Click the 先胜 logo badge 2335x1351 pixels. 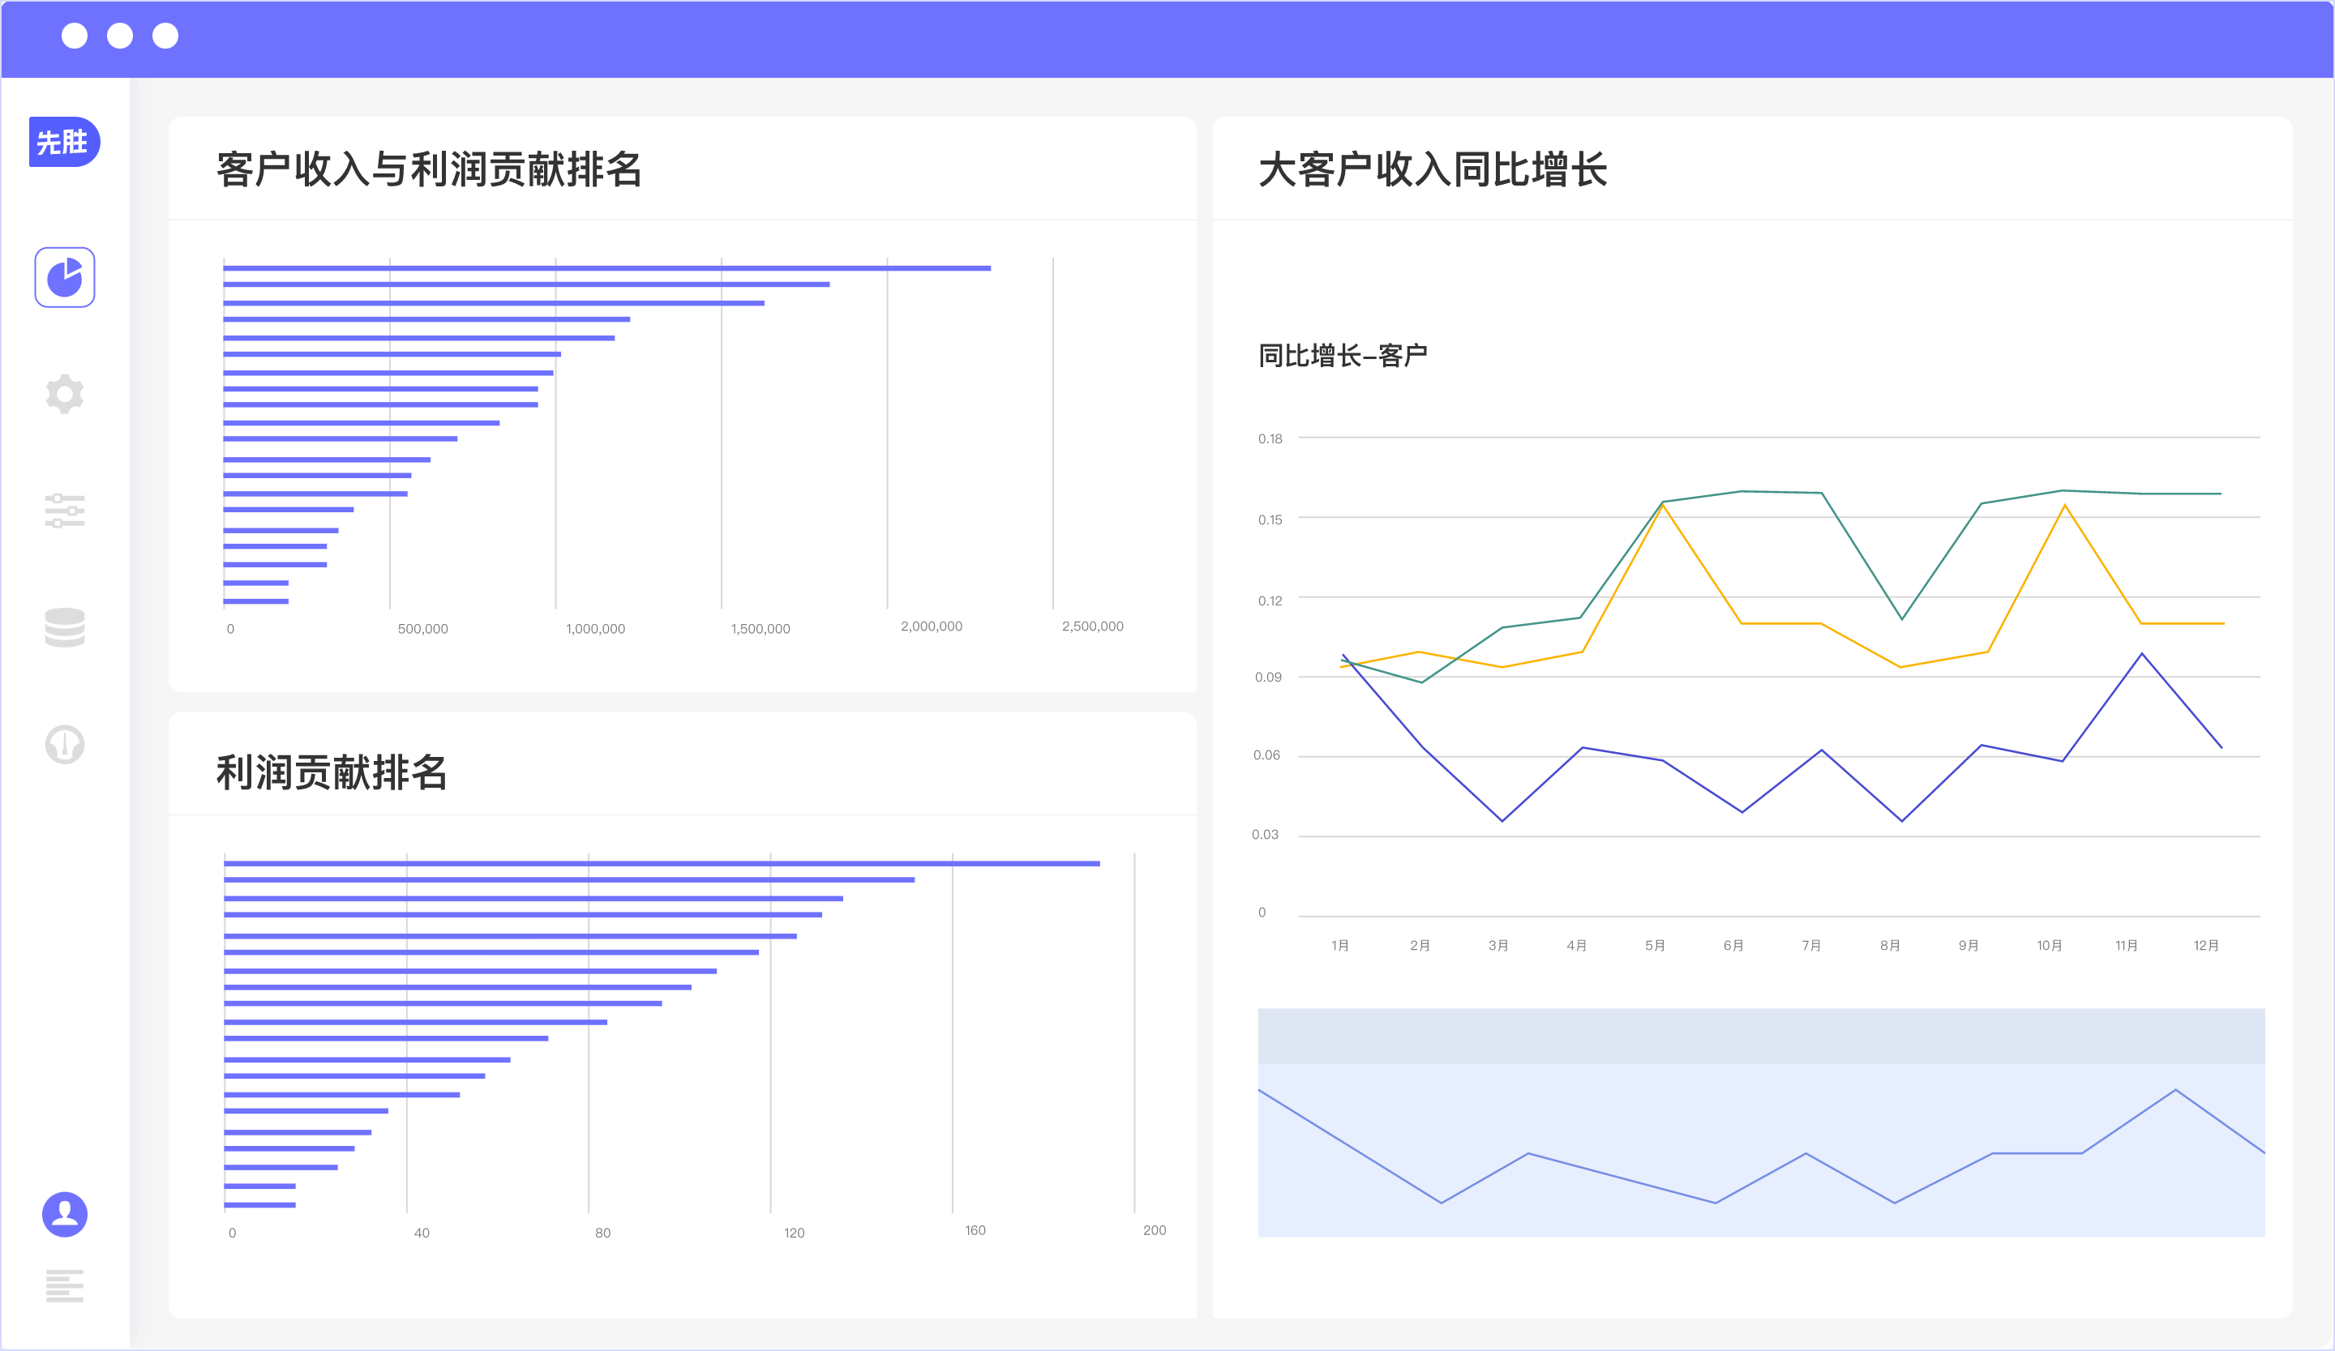tap(64, 142)
